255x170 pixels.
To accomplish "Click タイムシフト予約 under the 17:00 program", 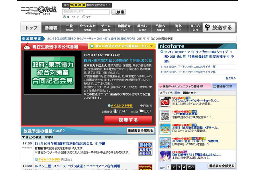I will [x=49, y=159].
